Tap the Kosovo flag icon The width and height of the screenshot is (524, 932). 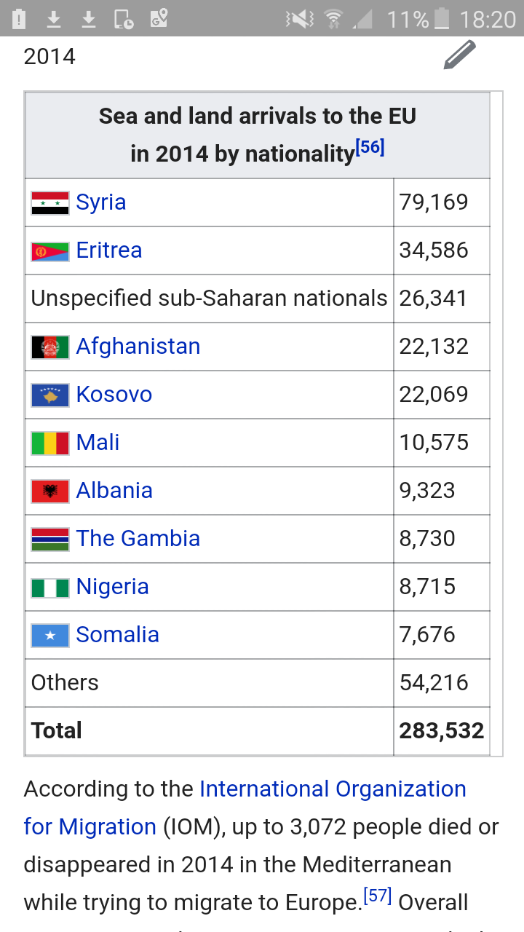coord(50,395)
